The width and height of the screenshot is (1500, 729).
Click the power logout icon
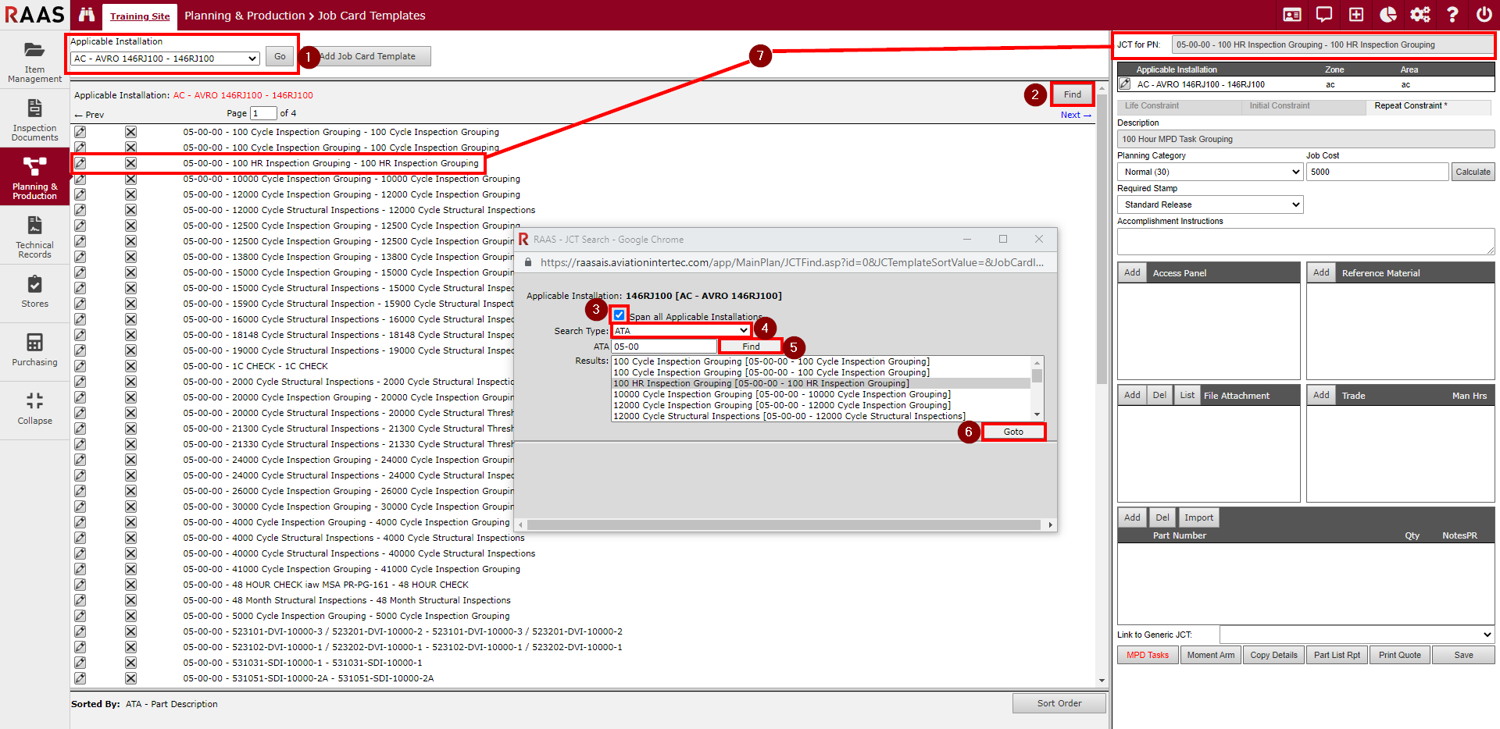[x=1484, y=15]
